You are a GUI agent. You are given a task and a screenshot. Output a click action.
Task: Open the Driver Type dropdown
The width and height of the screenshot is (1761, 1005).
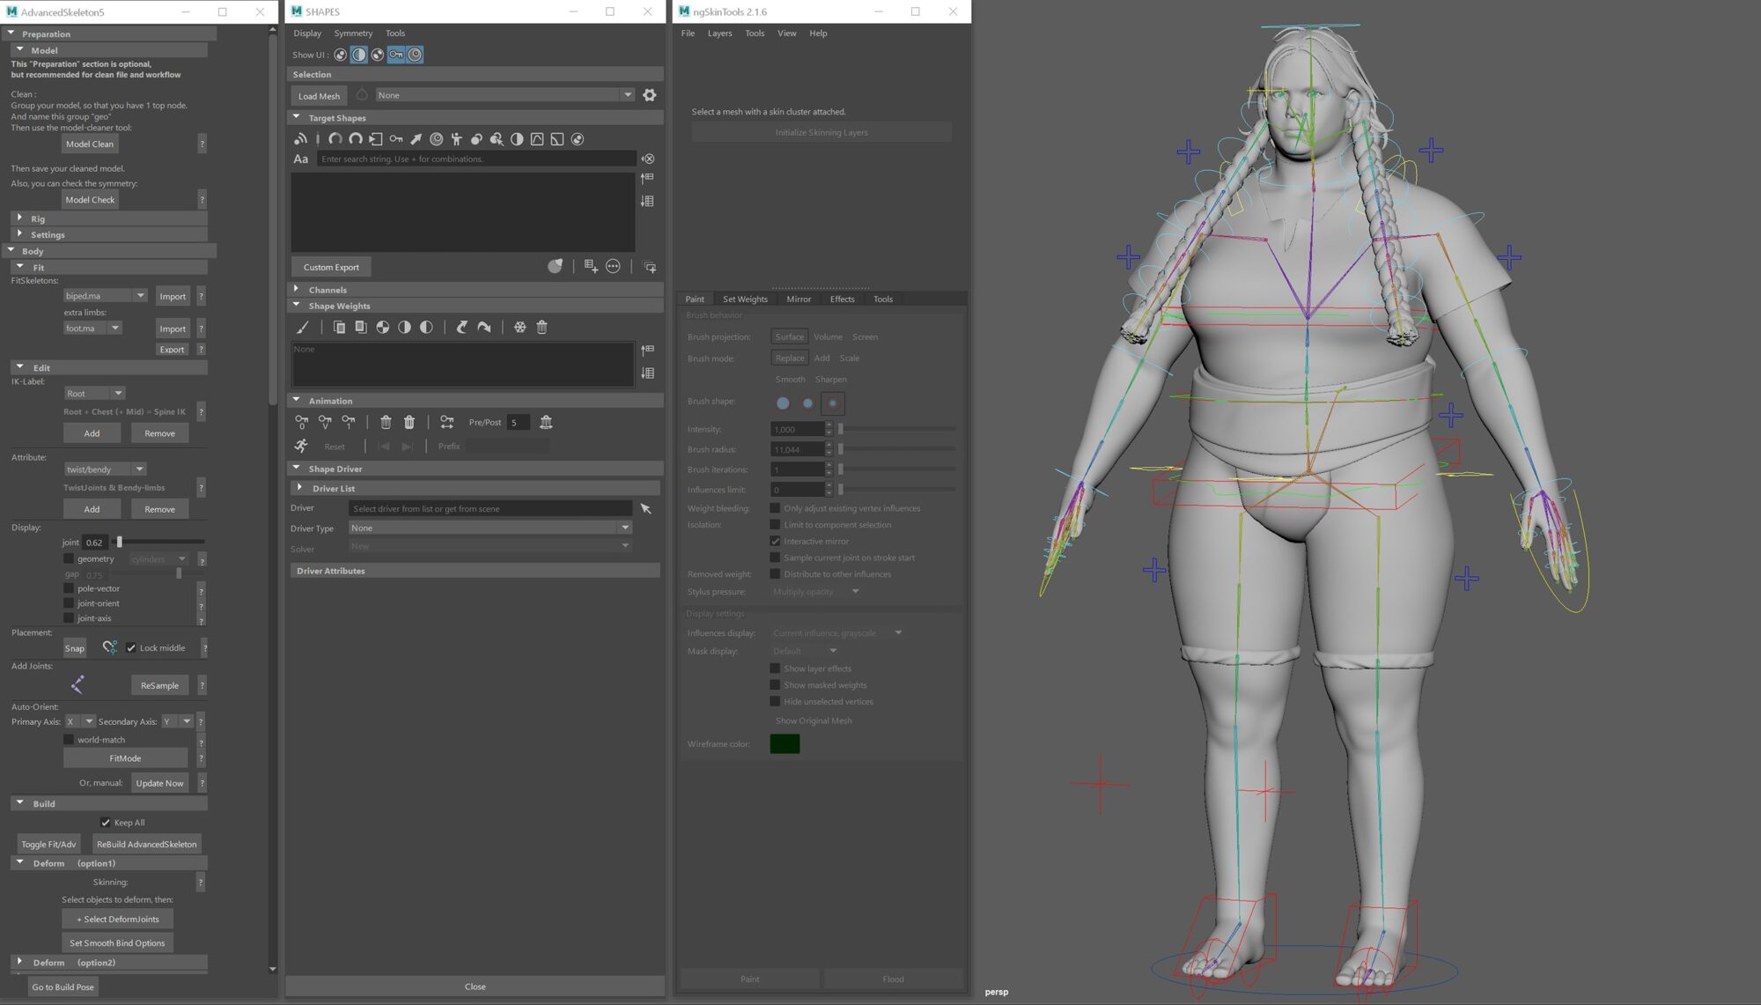(x=490, y=528)
